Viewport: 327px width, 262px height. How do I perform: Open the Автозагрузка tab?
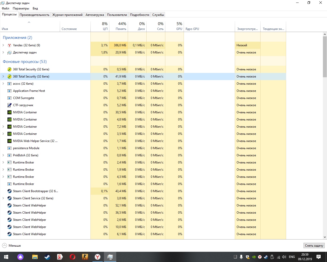pos(95,15)
